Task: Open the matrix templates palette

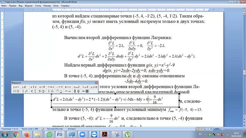Action: [x=86, y=91]
